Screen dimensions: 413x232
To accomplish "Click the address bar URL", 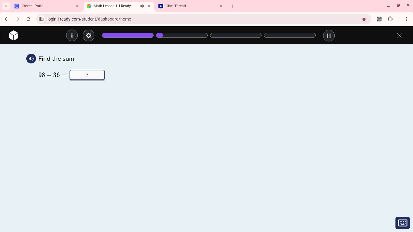I will [x=89, y=19].
